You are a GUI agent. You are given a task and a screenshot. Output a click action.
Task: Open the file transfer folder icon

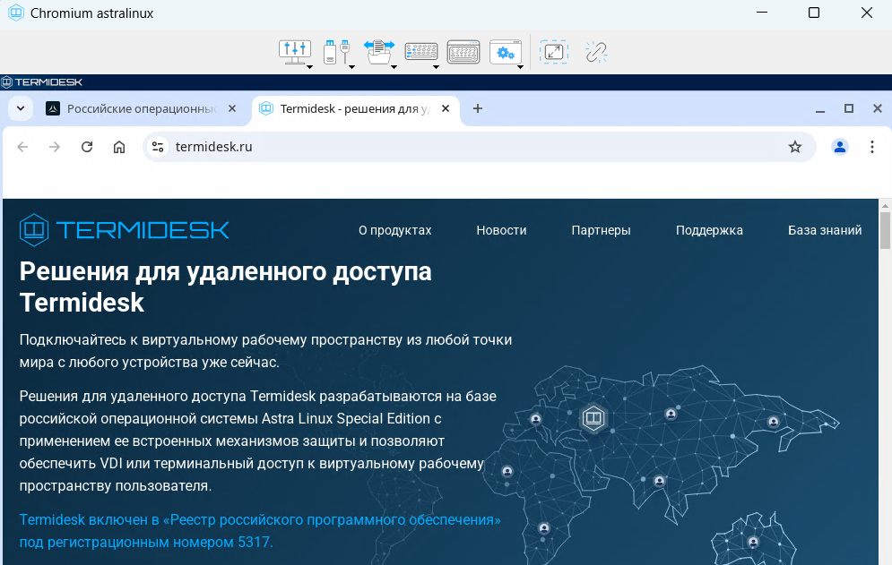point(377,51)
